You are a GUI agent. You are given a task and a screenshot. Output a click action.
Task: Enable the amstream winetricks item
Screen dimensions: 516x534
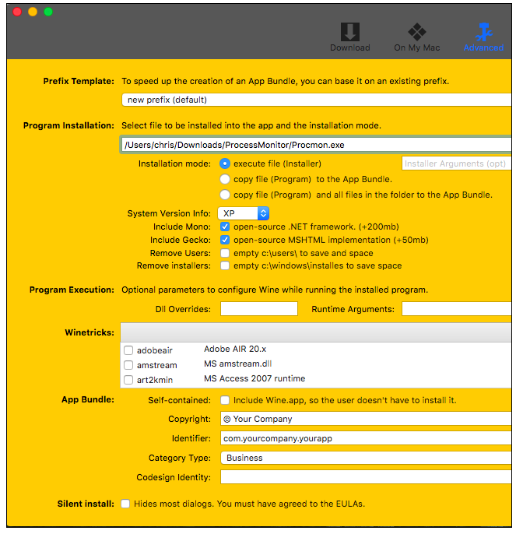coord(128,365)
